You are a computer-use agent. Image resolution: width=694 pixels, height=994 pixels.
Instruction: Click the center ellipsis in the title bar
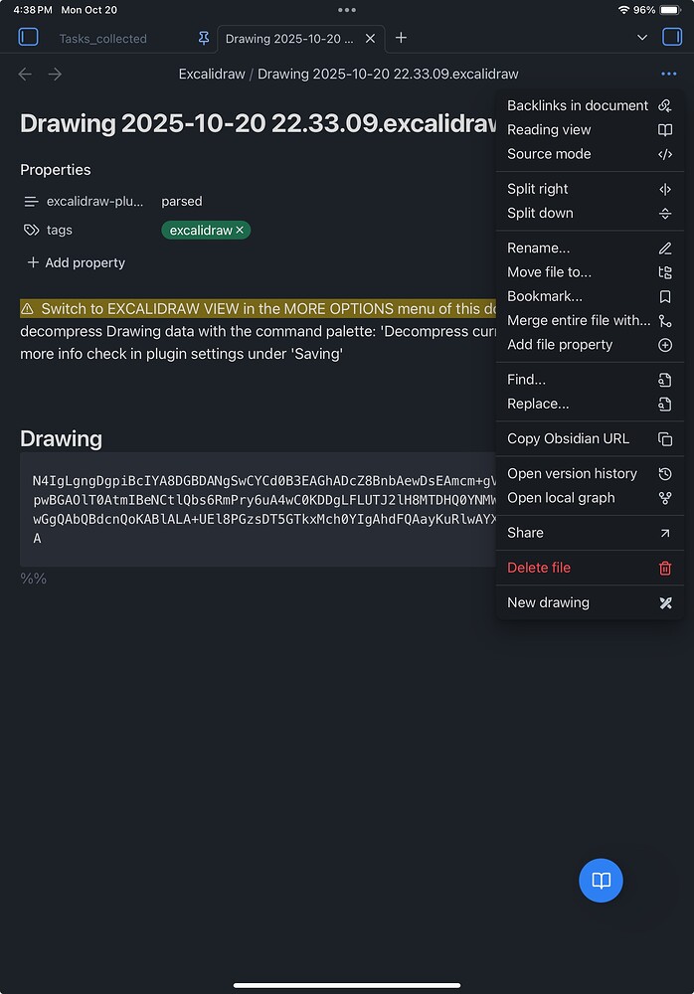(x=346, y=10)
